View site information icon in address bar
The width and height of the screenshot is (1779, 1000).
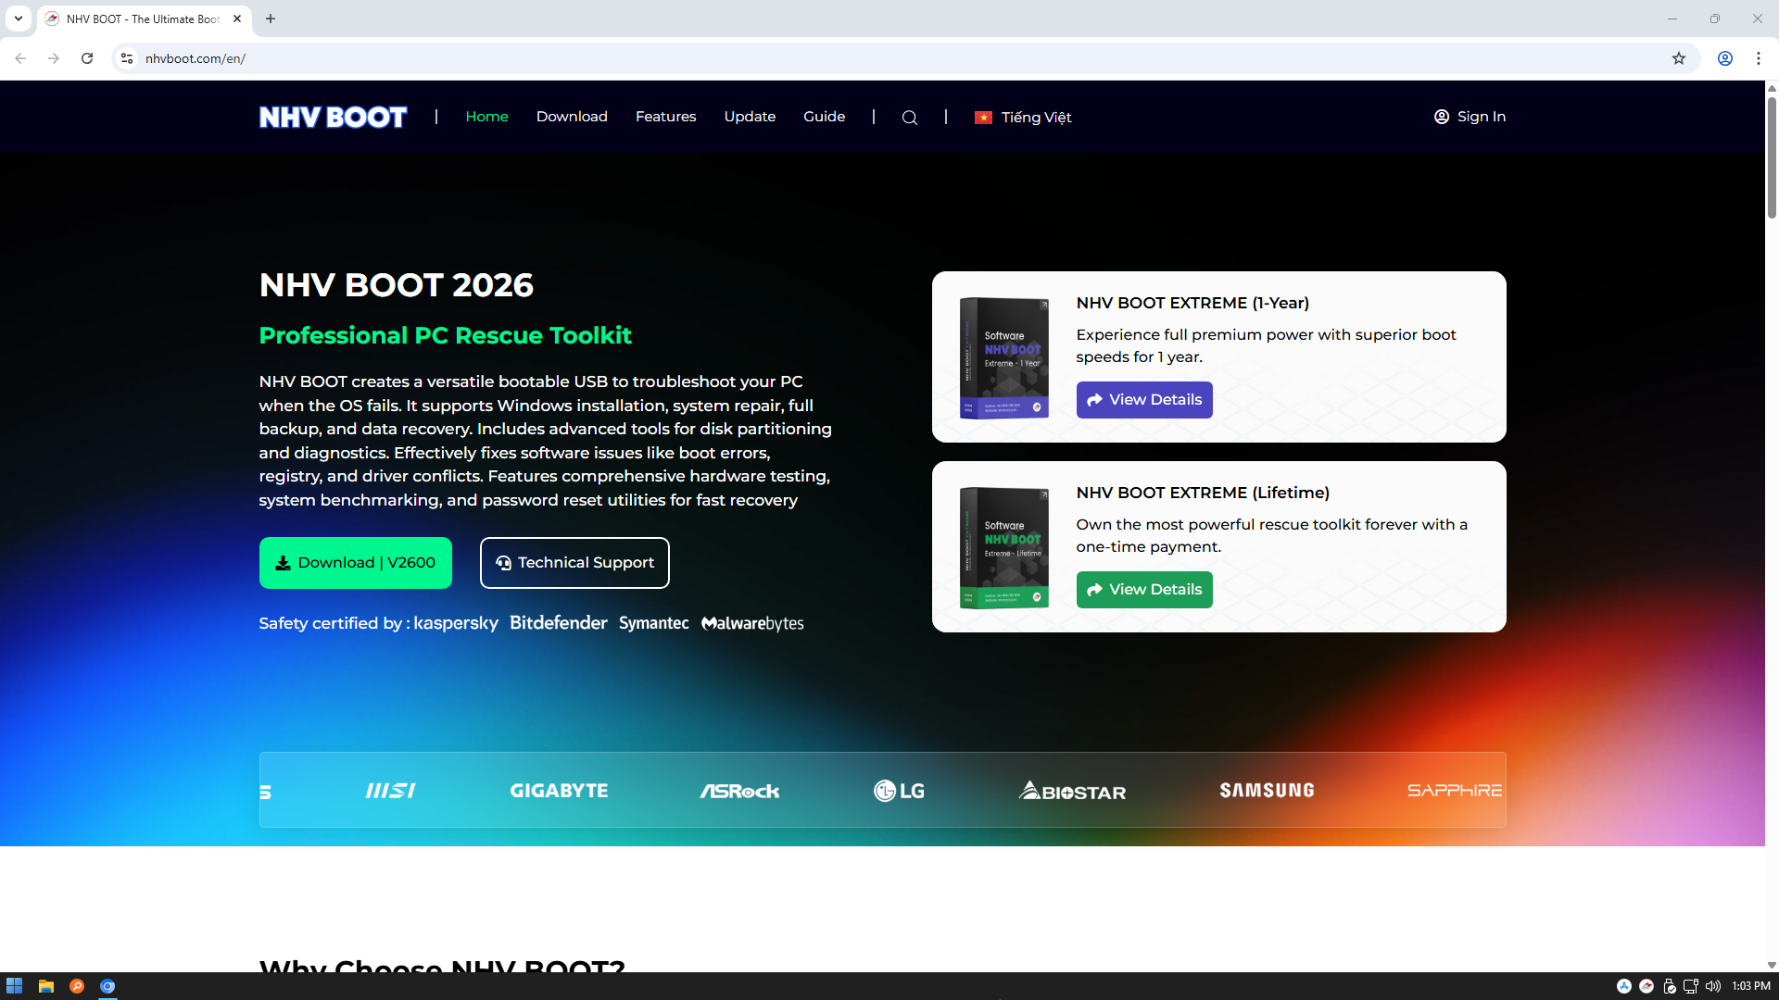[127, 58]
